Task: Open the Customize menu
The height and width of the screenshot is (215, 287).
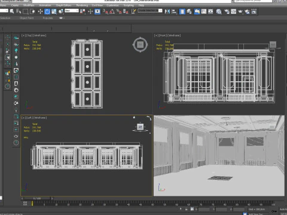Action: pos(113,5)
